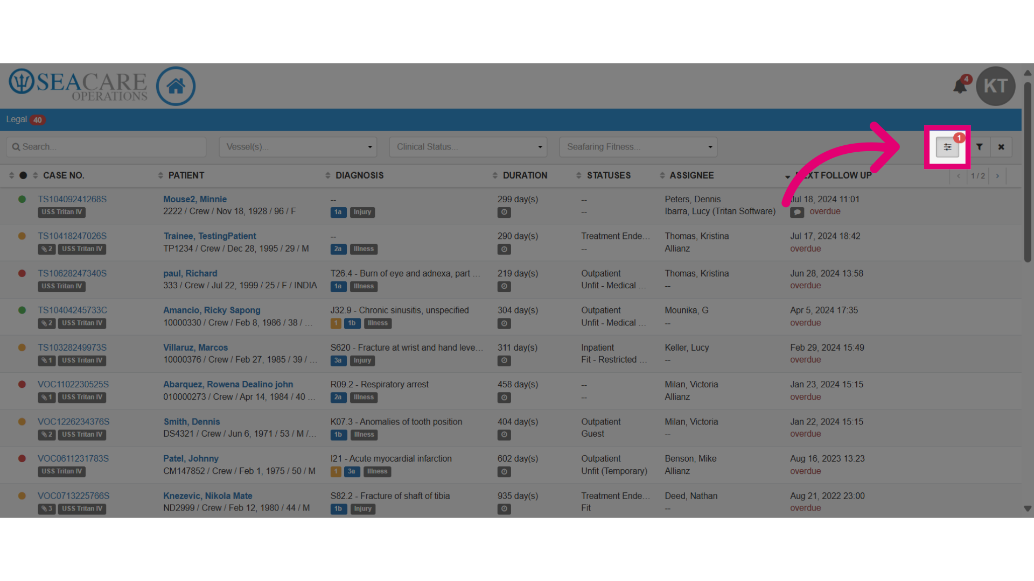Click duration clock icon for 290 day(s) row

tap(504, 250)
